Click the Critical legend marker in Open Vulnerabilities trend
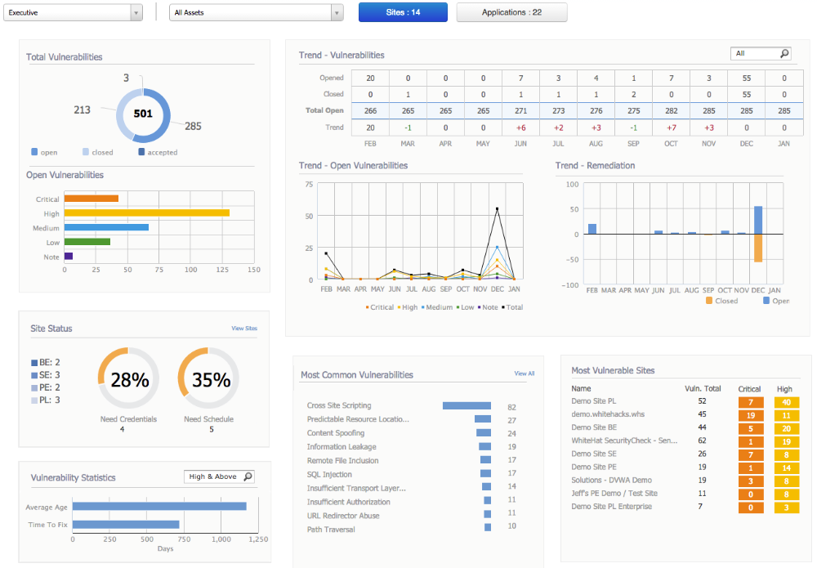The image size is (817, 568). point(368,307)
